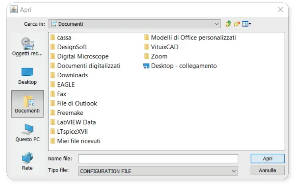The height and width of the screenshot is (184, 296).
Task: Select the Zoom folder
Action: click(159, 56)
